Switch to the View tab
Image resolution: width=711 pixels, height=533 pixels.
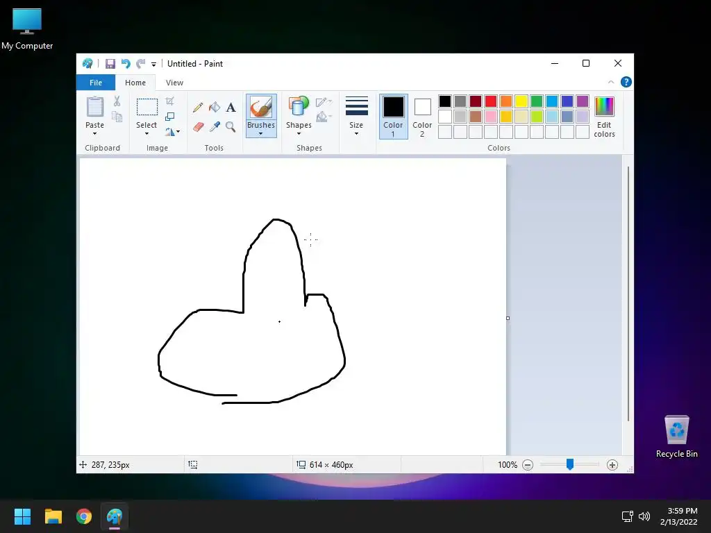tap(174, 83)
